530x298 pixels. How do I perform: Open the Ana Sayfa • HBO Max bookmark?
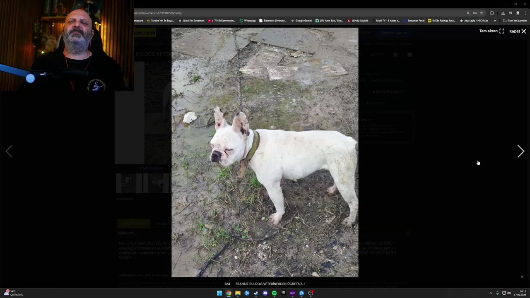tap(474, 20)
